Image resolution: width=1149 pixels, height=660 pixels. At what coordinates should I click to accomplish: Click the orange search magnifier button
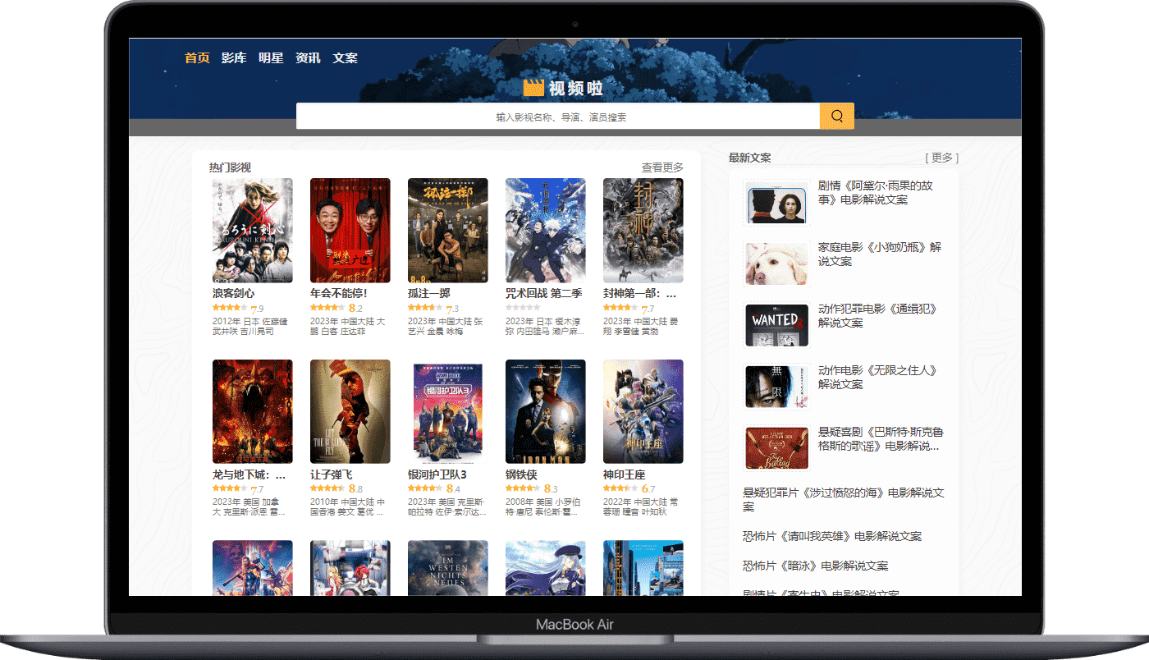tap(836, 116)
